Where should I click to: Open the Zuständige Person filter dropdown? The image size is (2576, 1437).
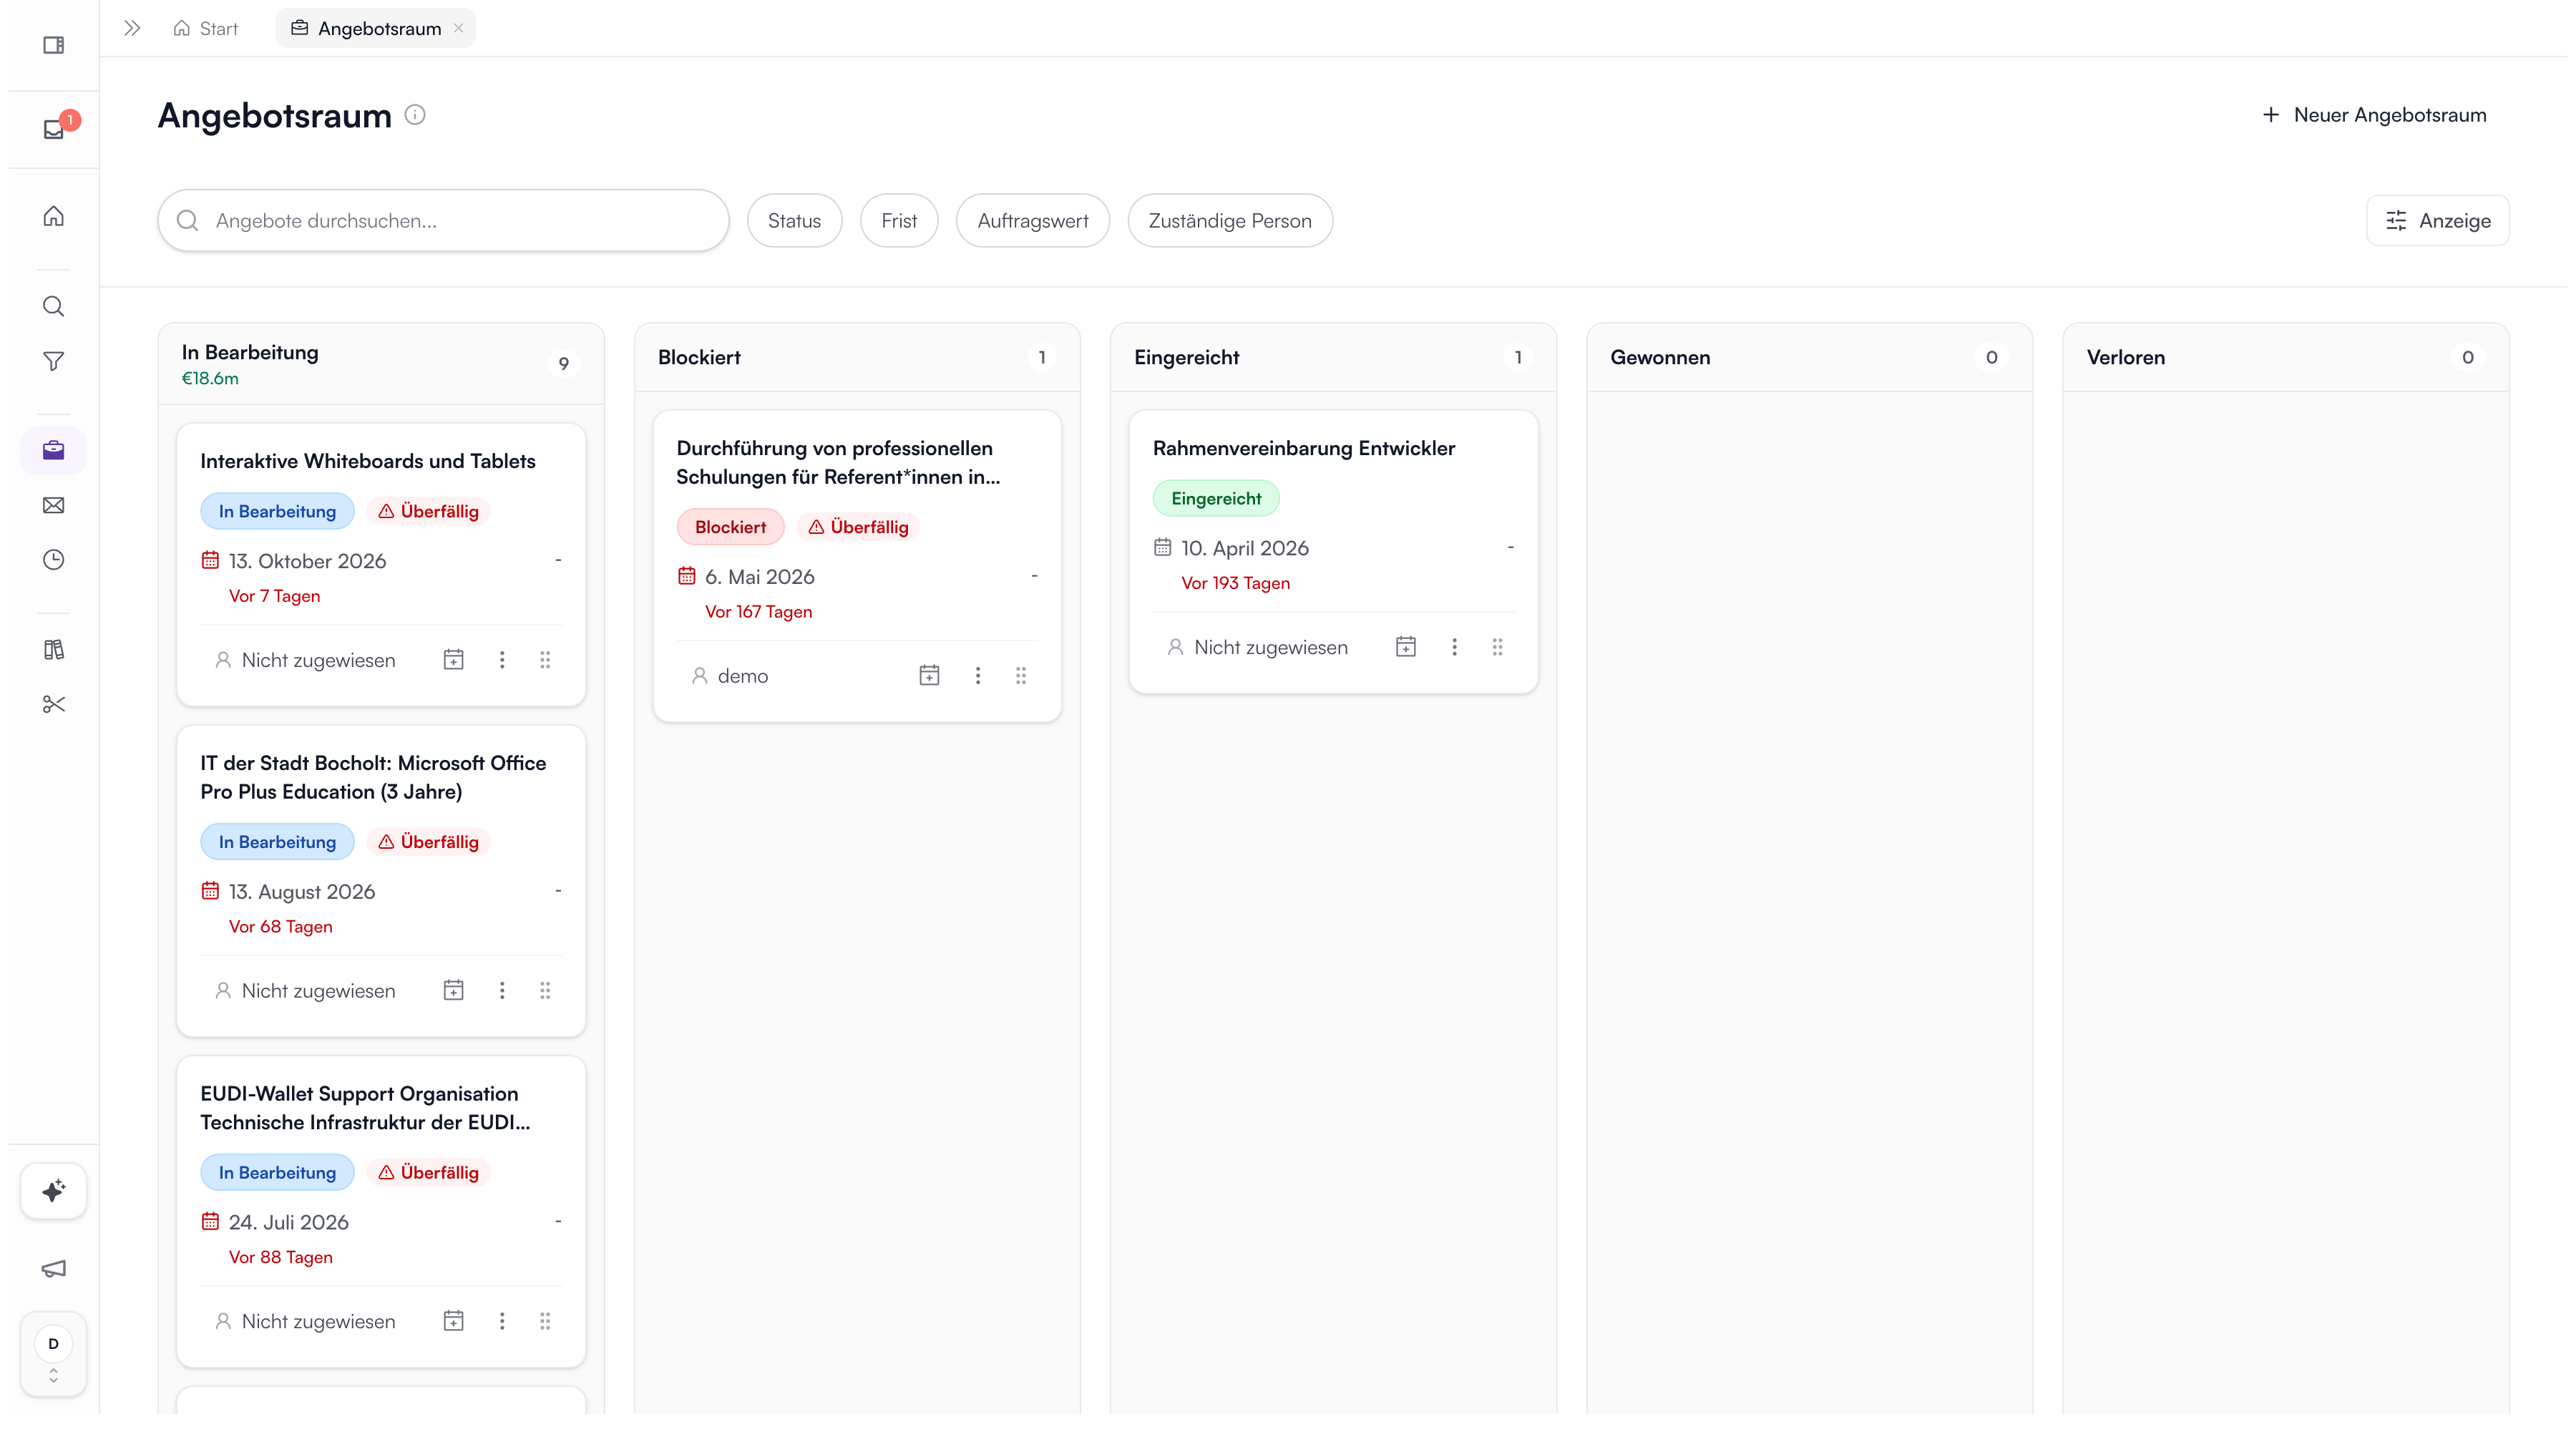(1230, 221)
